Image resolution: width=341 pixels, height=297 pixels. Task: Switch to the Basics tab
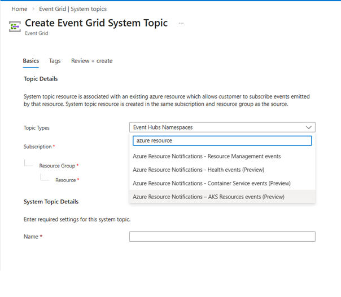31,61
